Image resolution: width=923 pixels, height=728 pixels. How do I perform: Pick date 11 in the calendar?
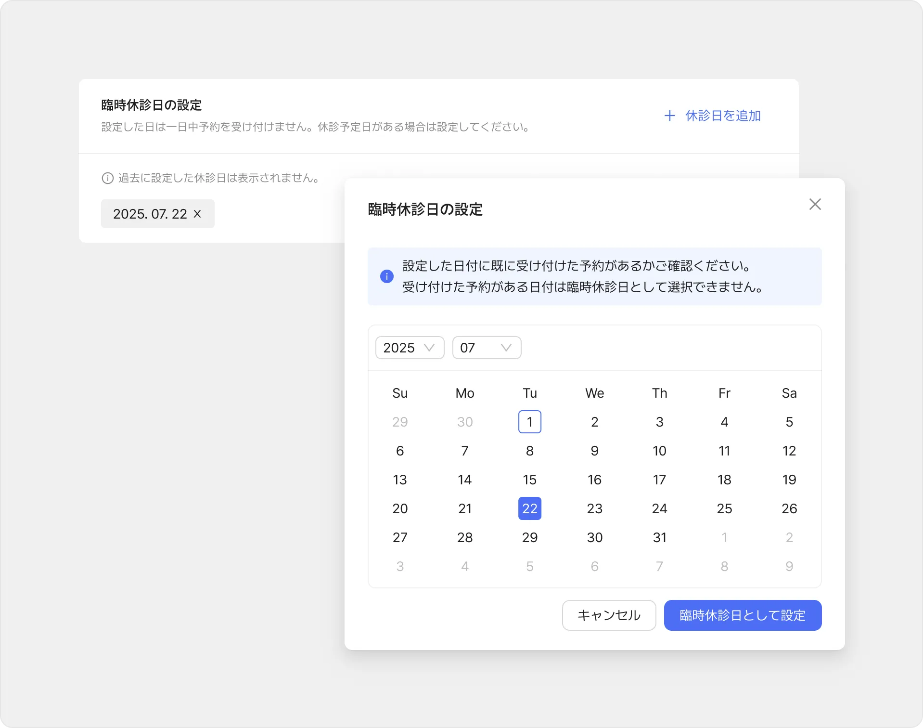tap(724, 451)
